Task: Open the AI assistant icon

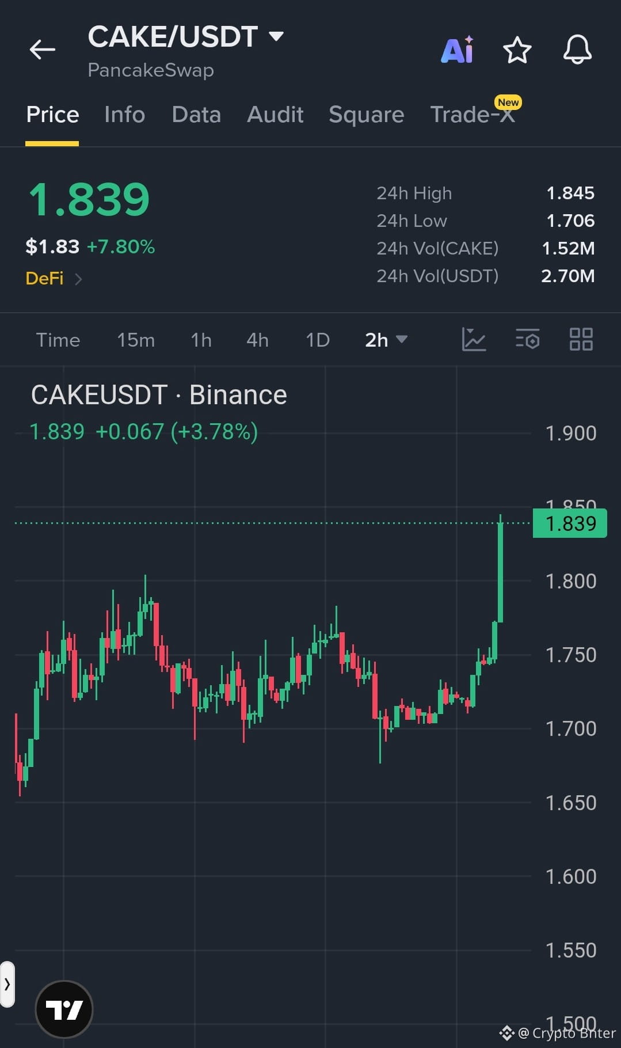Action: pyautogui.click(x=458, y=50)
